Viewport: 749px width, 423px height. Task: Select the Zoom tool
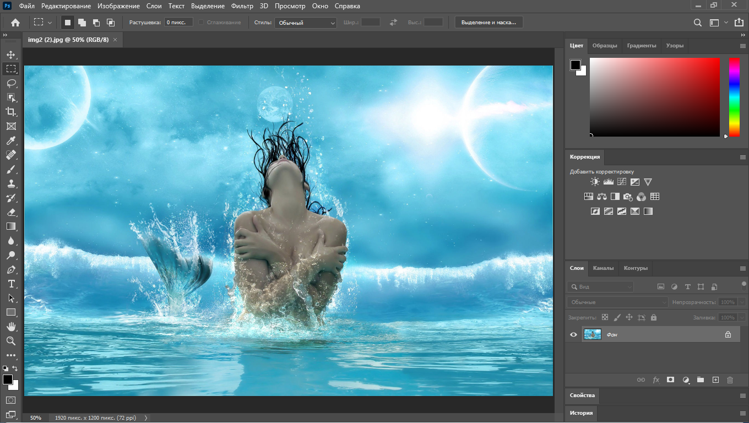(11, 341)
